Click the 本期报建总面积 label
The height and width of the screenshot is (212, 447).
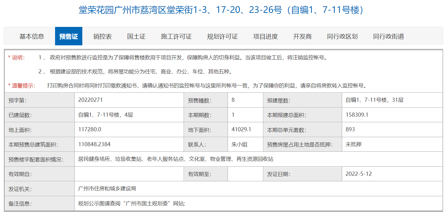[286, 115]
